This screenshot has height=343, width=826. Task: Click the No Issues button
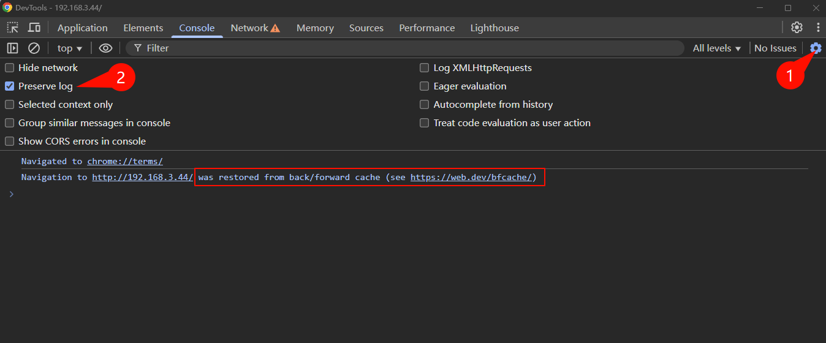pyautogui.click(x=775, y=48)
